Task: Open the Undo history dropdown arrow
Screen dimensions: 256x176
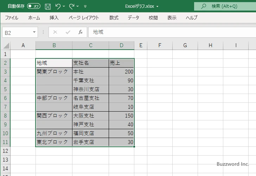Action: [x=64, y=6]
